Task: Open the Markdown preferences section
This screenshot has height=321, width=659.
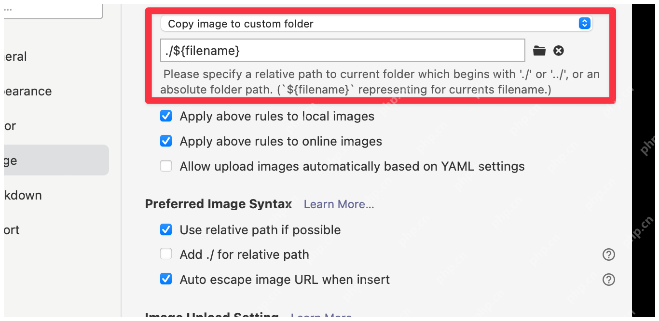Action: 23,195
